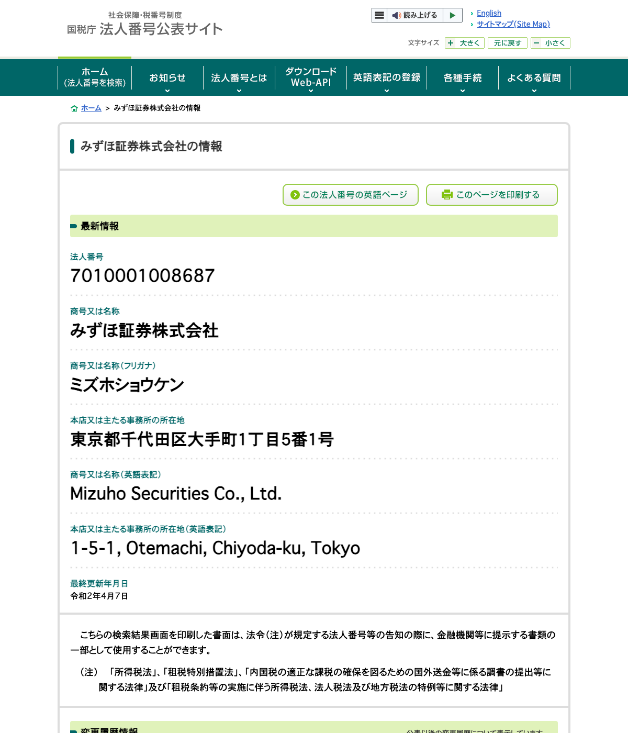Click このページを印刷する button
The height and width of the screenshot is (733, 628).
[492, 195]
